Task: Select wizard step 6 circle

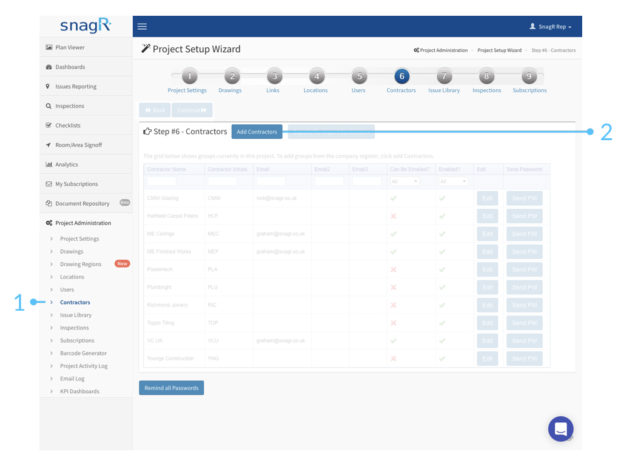Action: click(x=401, y=76)
